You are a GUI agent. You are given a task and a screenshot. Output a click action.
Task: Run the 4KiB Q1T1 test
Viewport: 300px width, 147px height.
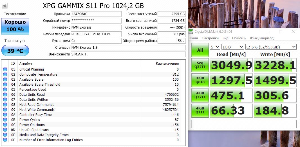coord(200,111)
